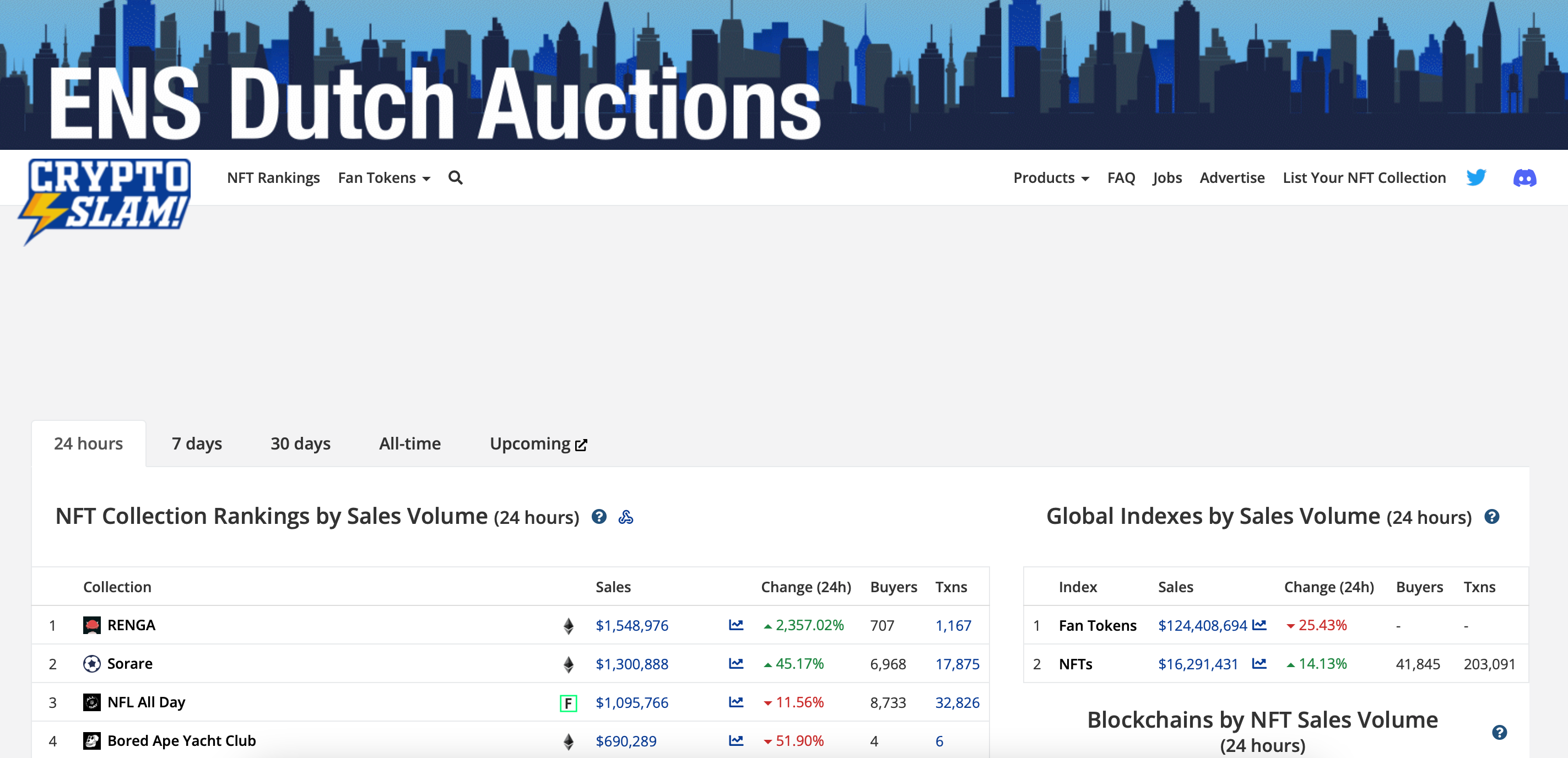Screen dimensions: 1568x758
Task: Click NFL All Day collection thumbnail
Action: pos(92,702)
